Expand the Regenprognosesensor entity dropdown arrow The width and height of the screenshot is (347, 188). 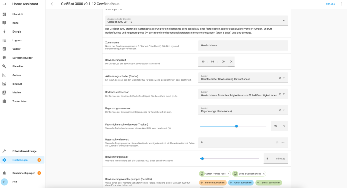(284, 110)
